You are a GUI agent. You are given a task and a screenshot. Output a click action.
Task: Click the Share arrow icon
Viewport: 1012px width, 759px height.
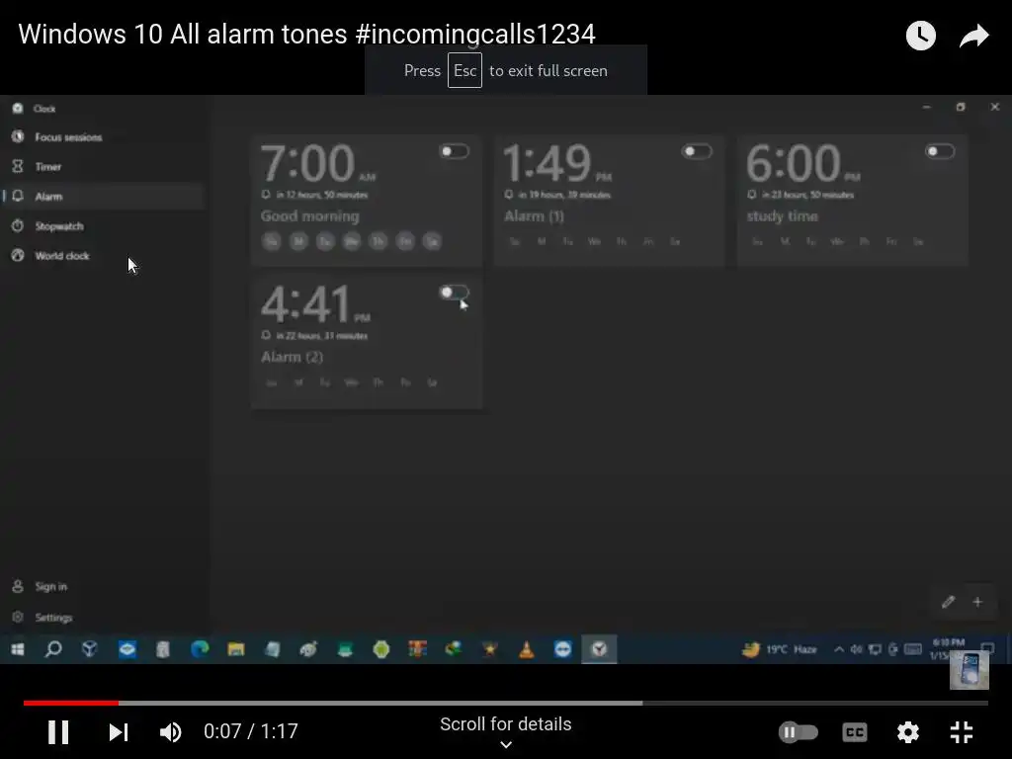pos(973,36)
